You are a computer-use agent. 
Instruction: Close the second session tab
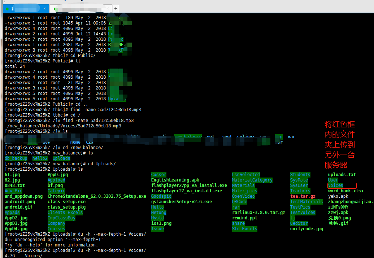tap(108, 9)
